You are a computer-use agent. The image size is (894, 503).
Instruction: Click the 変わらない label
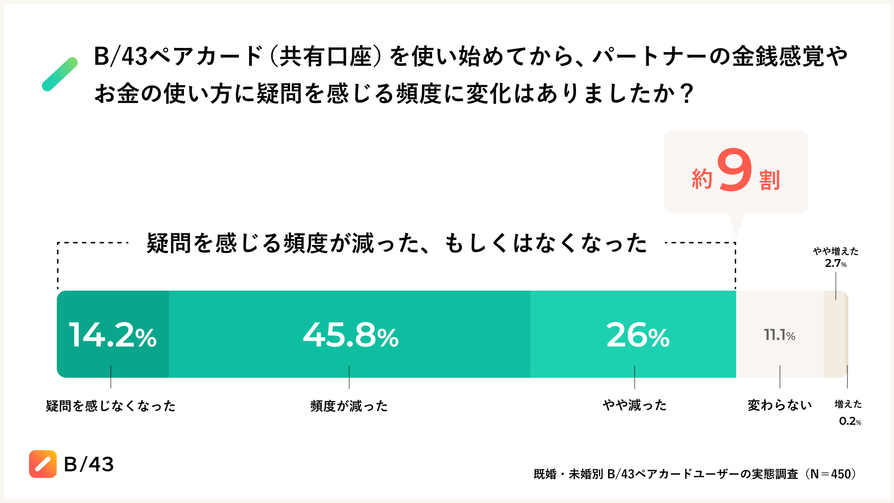(780, 405)
